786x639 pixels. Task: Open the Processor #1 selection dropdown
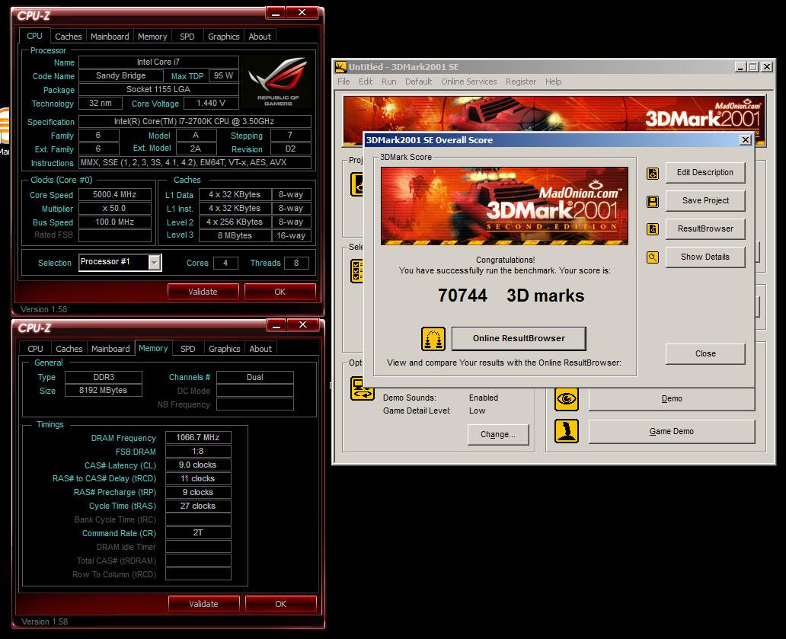coord(155,262)
